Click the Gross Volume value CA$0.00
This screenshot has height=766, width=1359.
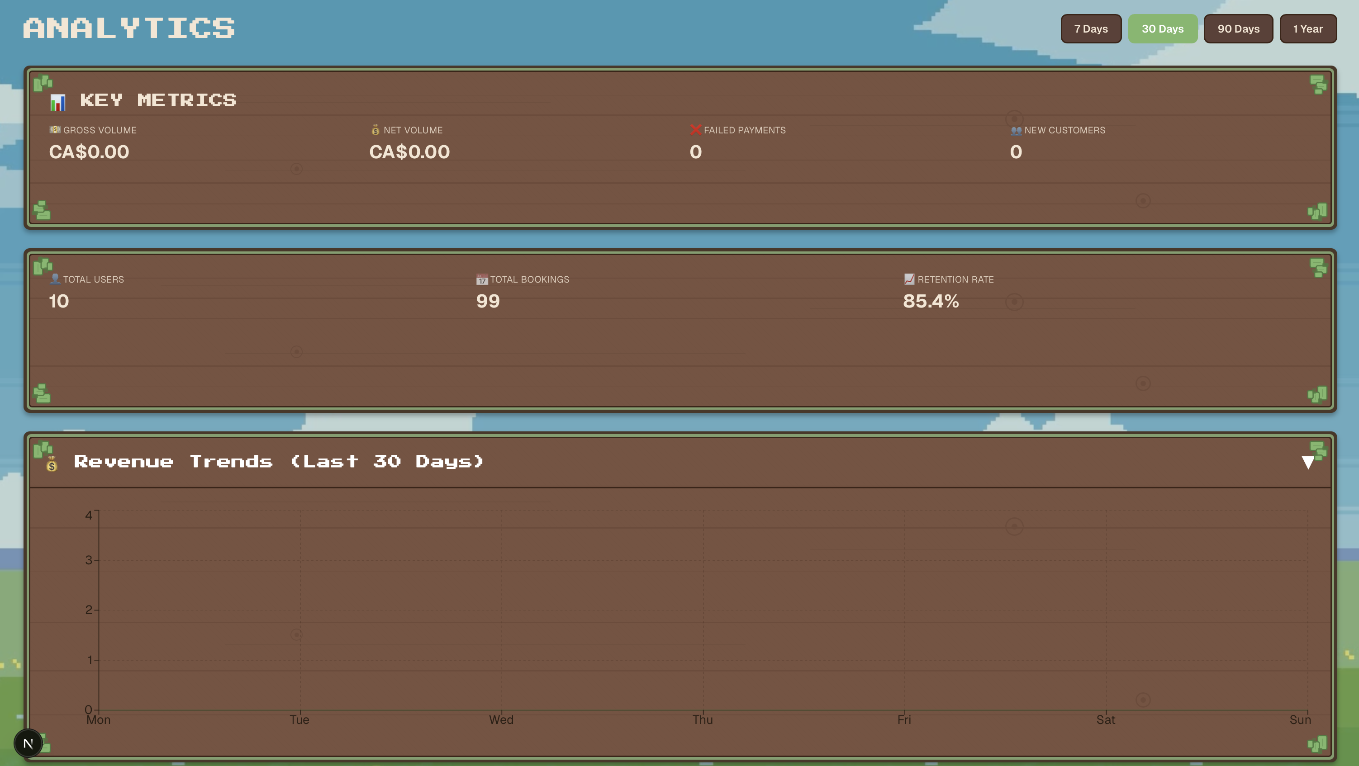(x=89, y=152)
